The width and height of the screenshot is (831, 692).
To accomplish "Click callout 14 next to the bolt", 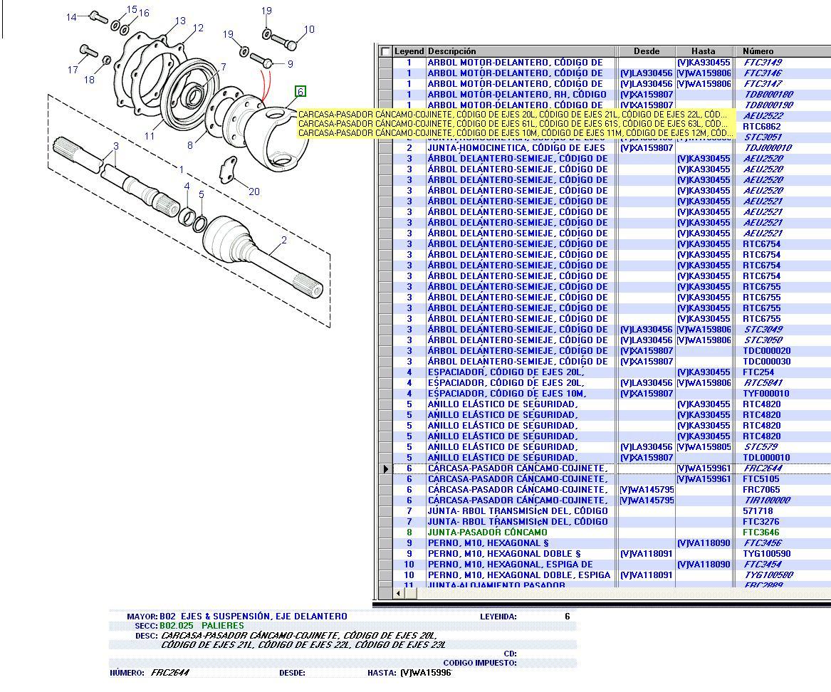I will pos(71,17).
